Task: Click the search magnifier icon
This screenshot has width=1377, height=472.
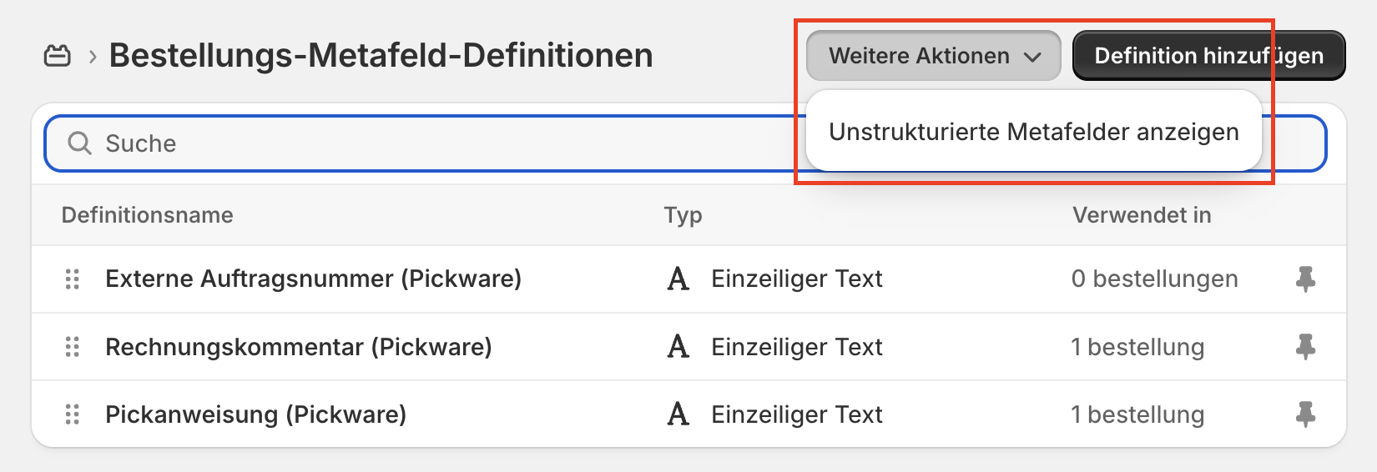Action: 79,143
